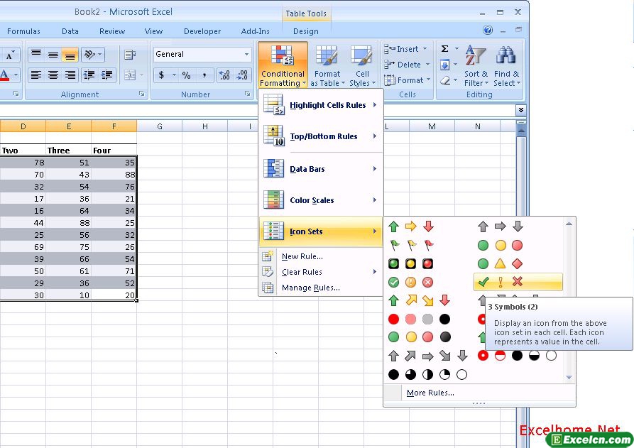Choose 3 Signs triangle-diamond icon set
Viewport: 634px width, 448px height.
tap(500, 263)
